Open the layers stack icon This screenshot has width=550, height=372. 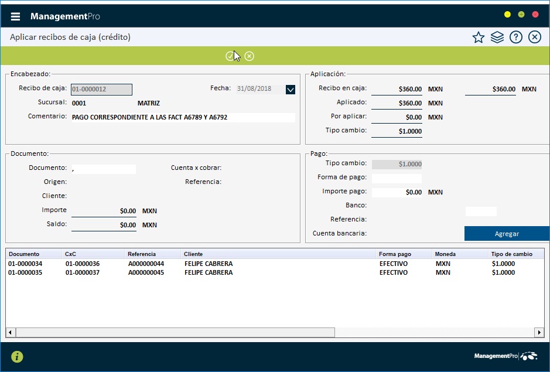[x=497, y=37]
